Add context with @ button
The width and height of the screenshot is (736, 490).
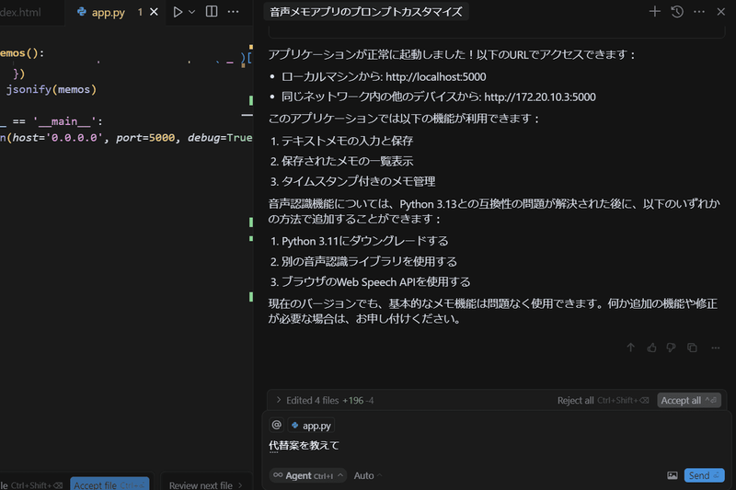point(277,425)
